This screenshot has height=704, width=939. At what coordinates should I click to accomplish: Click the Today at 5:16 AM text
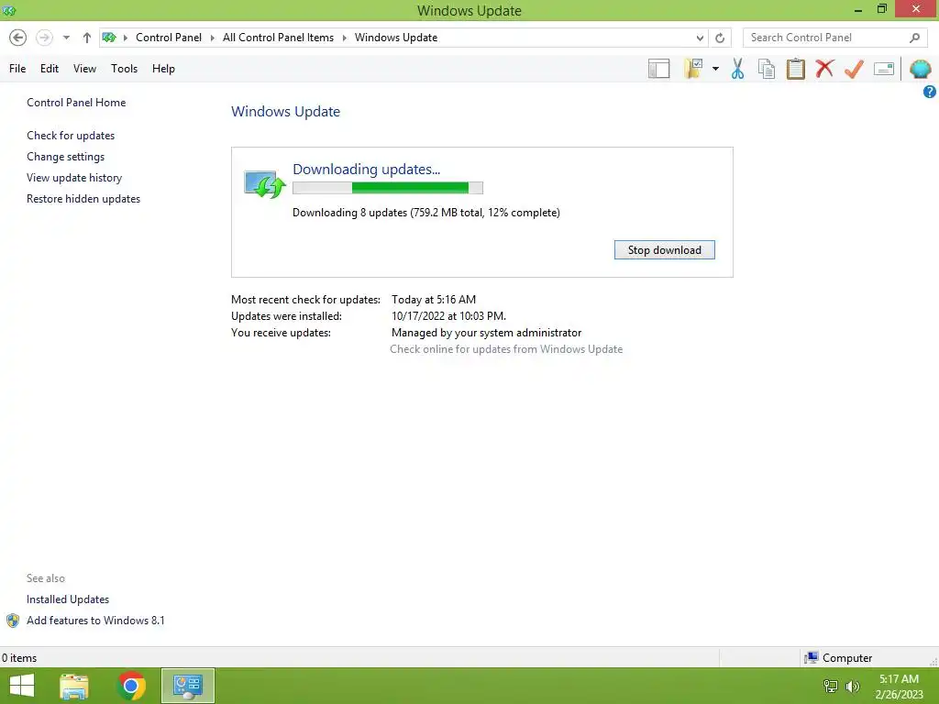pyautogui.click(x=434, y=300)
